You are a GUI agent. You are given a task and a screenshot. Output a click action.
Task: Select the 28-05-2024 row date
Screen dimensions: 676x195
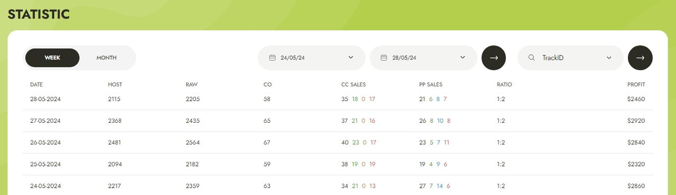click(45, 99)
